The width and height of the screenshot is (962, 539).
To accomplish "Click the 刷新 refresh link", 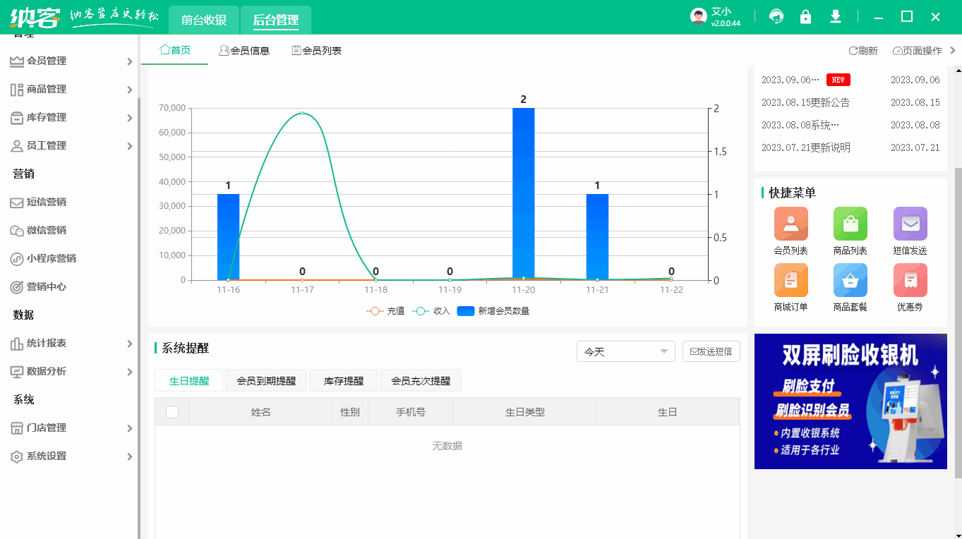I will (862, 50).
